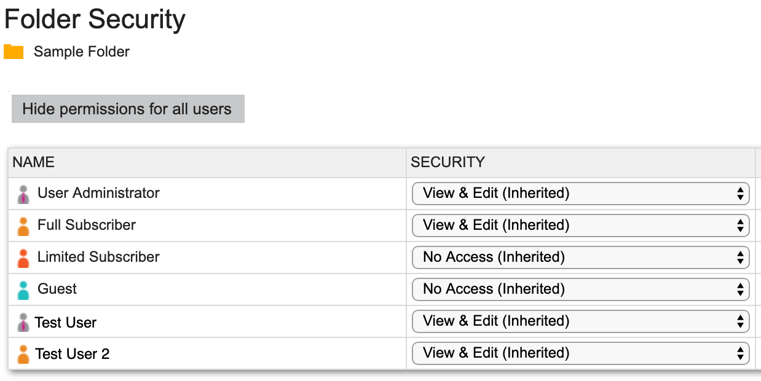Open the Guest security level dropdown

coord(580,289)
